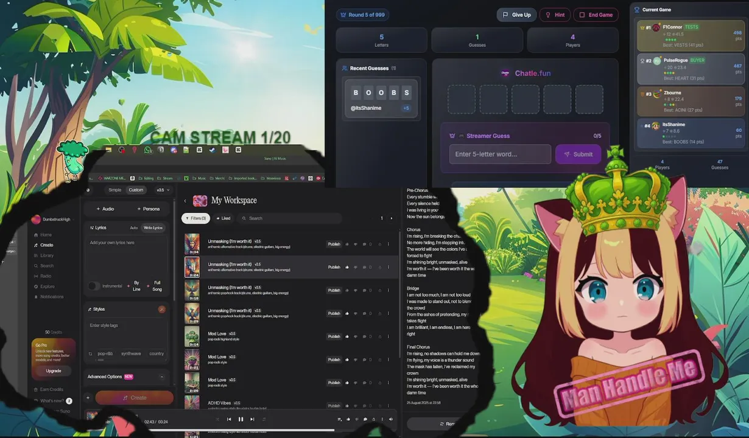Open Notifications in Suno sidebar
This screenshot has width=749, height=438.
pos(48,297)
